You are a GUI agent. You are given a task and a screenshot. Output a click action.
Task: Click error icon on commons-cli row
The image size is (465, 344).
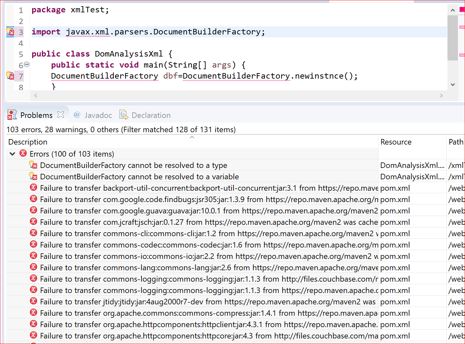[x=33, y=233]
